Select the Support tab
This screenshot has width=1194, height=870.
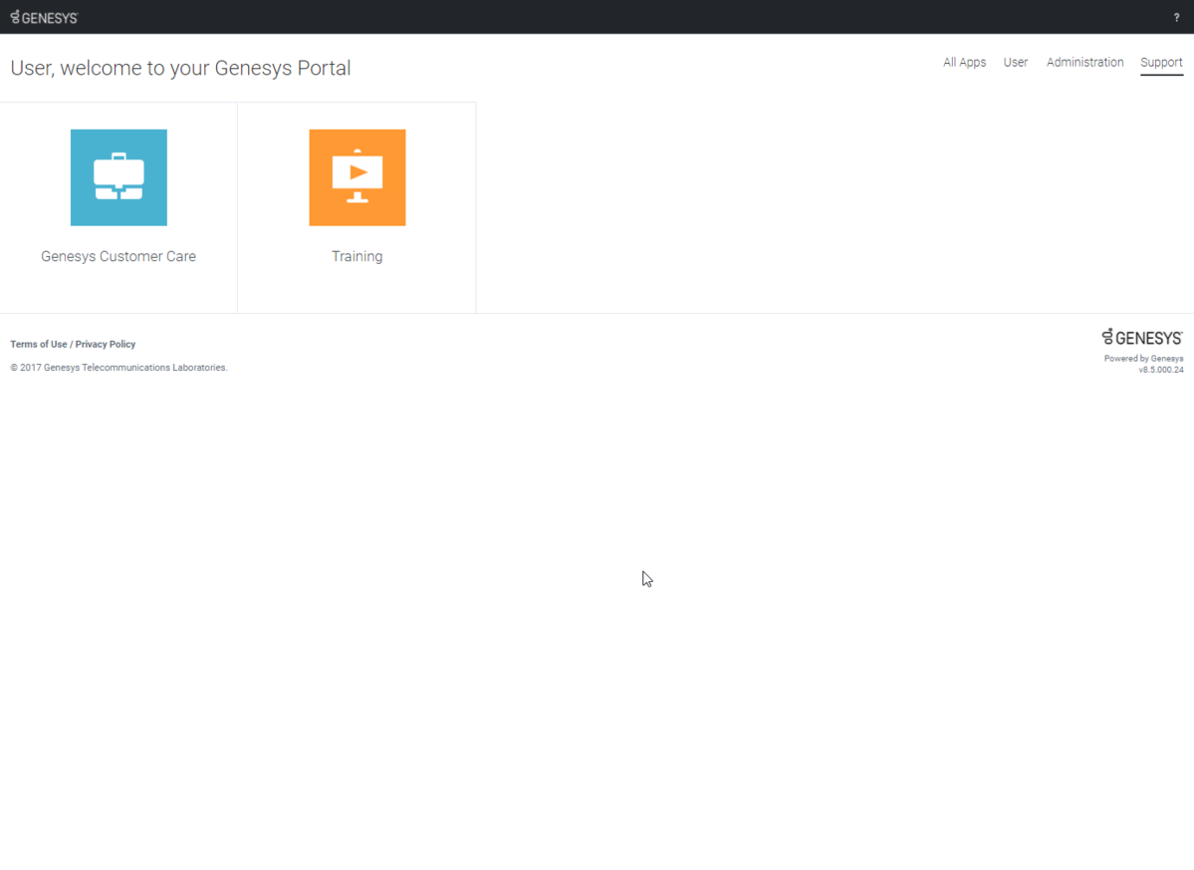coord(1161,63)
